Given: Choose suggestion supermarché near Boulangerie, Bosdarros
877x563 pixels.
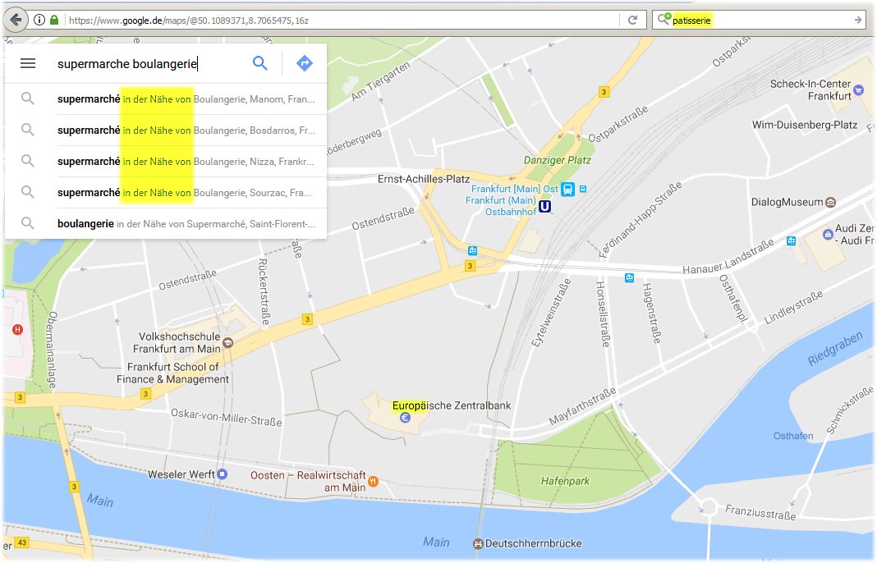Looking at the screenshot, I should click(x=166, y=130).
